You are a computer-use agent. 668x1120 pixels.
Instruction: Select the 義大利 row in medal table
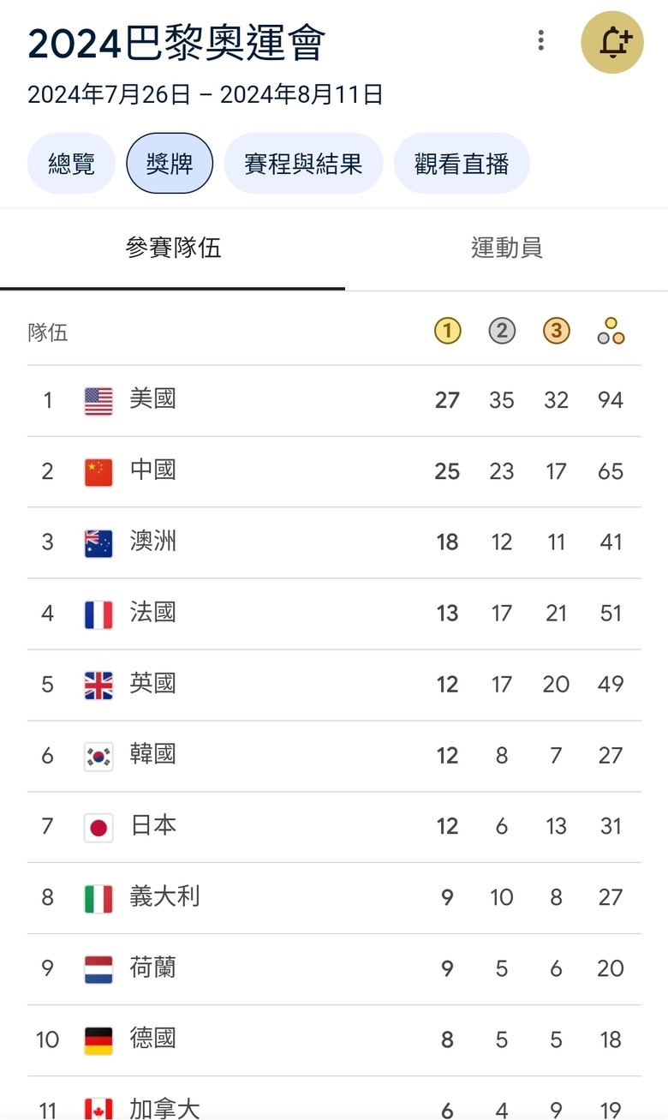[334, 898]
